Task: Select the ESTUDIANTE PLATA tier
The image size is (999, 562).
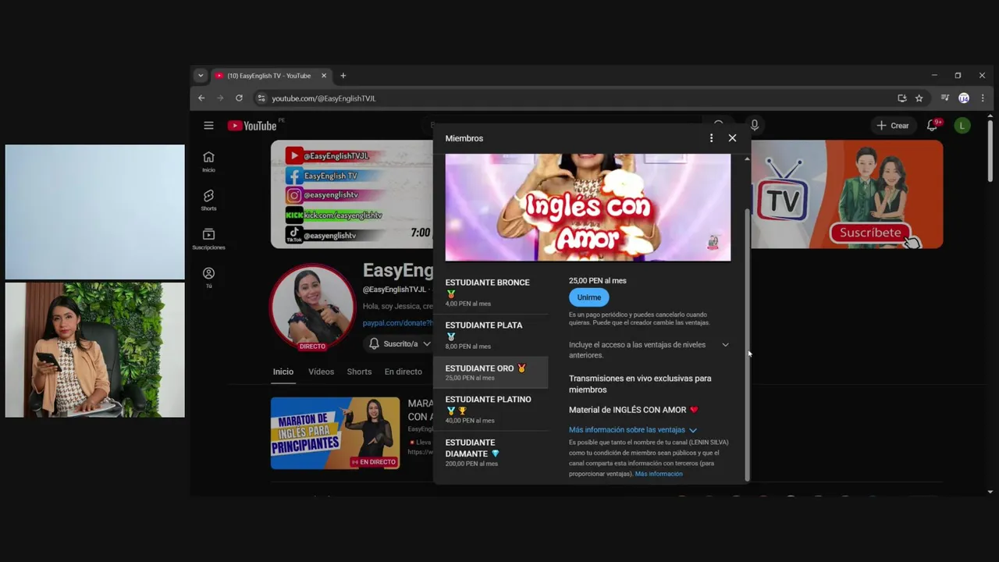Action: pyautogui.click(x=491, y=336)
